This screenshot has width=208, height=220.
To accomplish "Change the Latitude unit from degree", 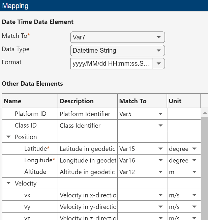I will [x=194, y=149].
